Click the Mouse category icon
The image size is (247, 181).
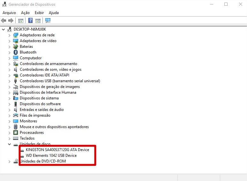[16, 127]
